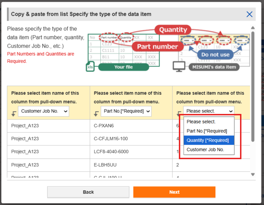The image size is (264, 205).
Task: Click the red 'Quantity' bubble
Action: [x=173, y=30]
